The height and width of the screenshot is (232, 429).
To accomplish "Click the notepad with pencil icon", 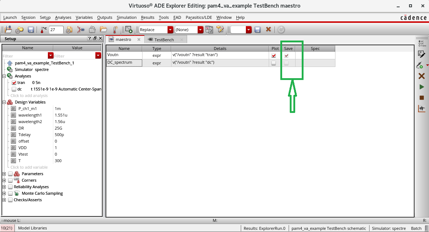I will pos(220,29).
